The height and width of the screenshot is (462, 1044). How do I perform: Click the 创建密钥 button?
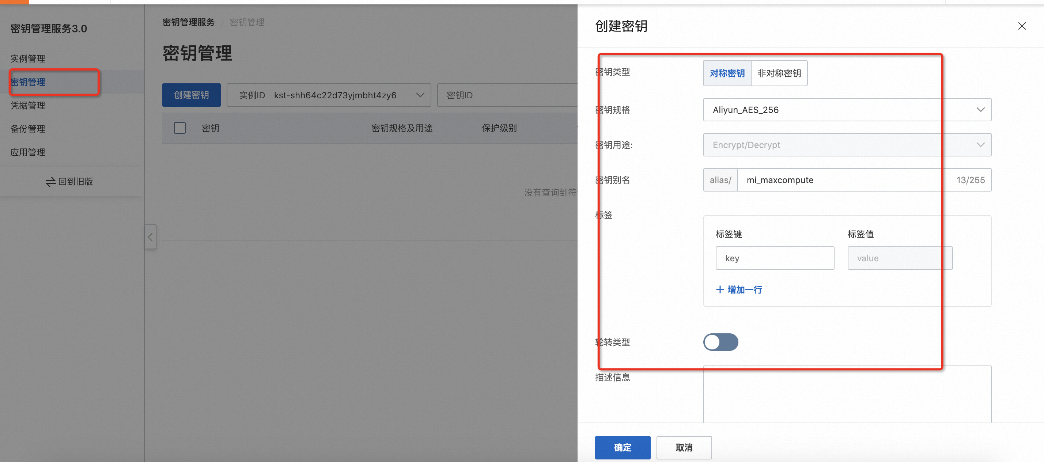click(x=191, y=95)
